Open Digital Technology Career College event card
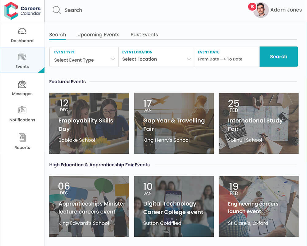The image size is (307, 246). tap(174, 206)
